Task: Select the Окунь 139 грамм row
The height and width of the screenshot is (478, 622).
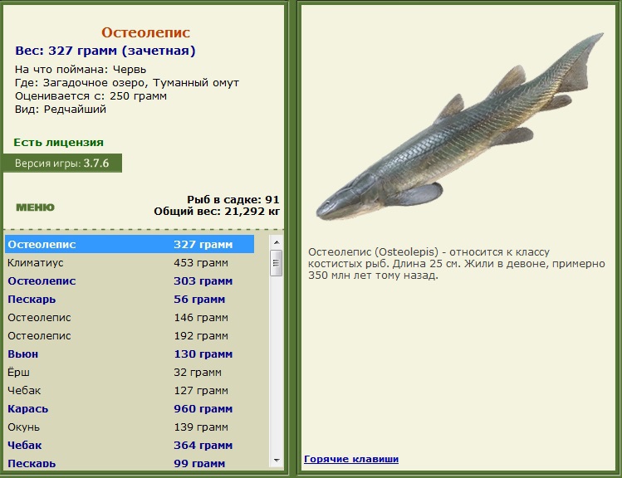Action: pos(130,427)
